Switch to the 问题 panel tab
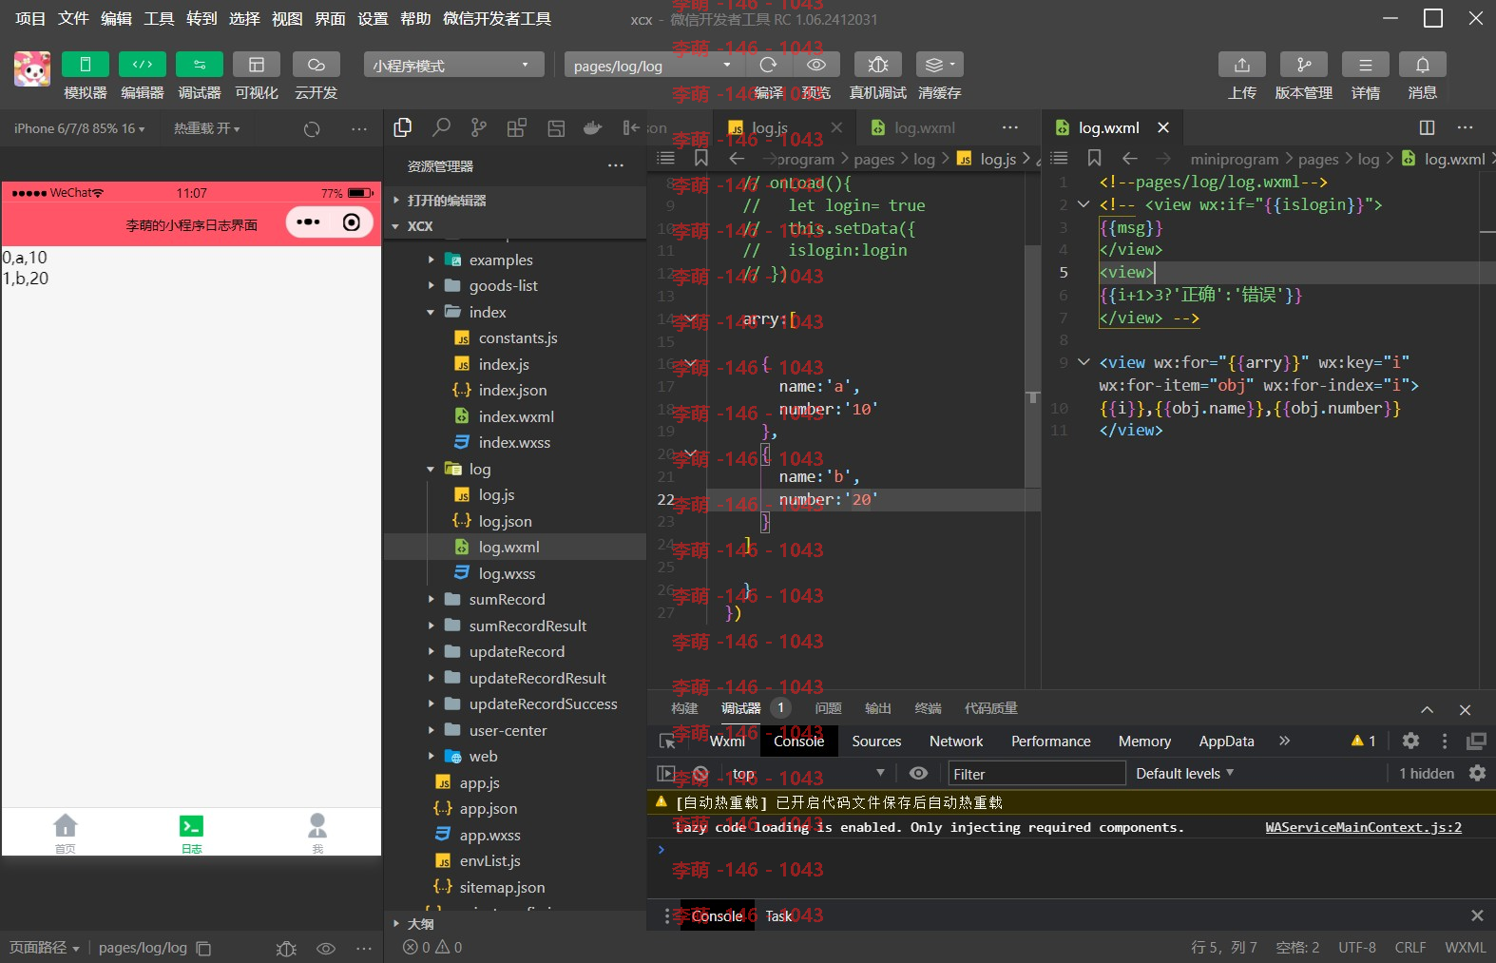The height and width of the screenshot is (963, 1496). click(x=828, y=708)
